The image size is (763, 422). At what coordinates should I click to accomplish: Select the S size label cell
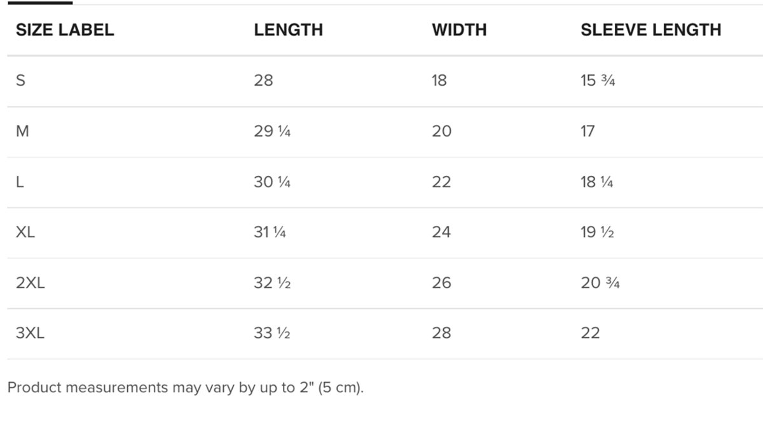click(20, 81)
